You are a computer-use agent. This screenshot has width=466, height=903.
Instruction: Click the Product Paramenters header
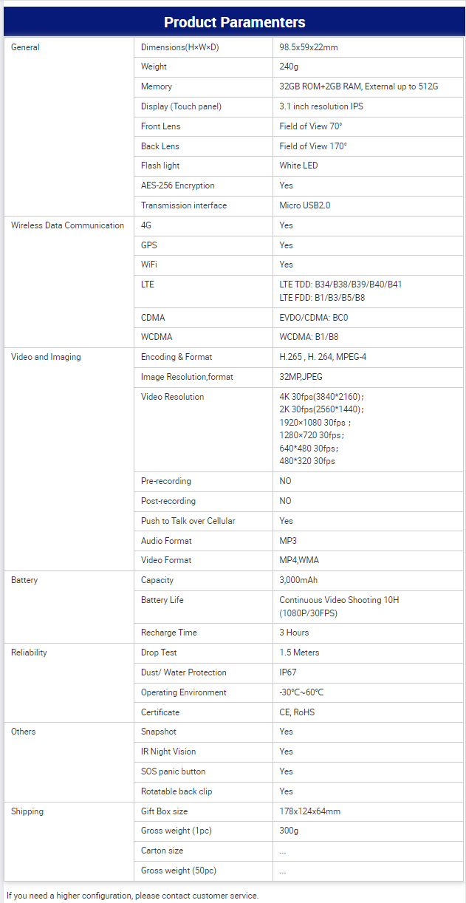pos(234,22)
